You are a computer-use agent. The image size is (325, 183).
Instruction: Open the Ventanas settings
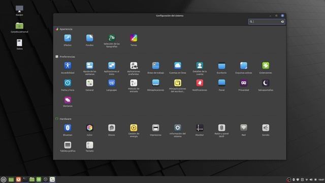(68, 102)
